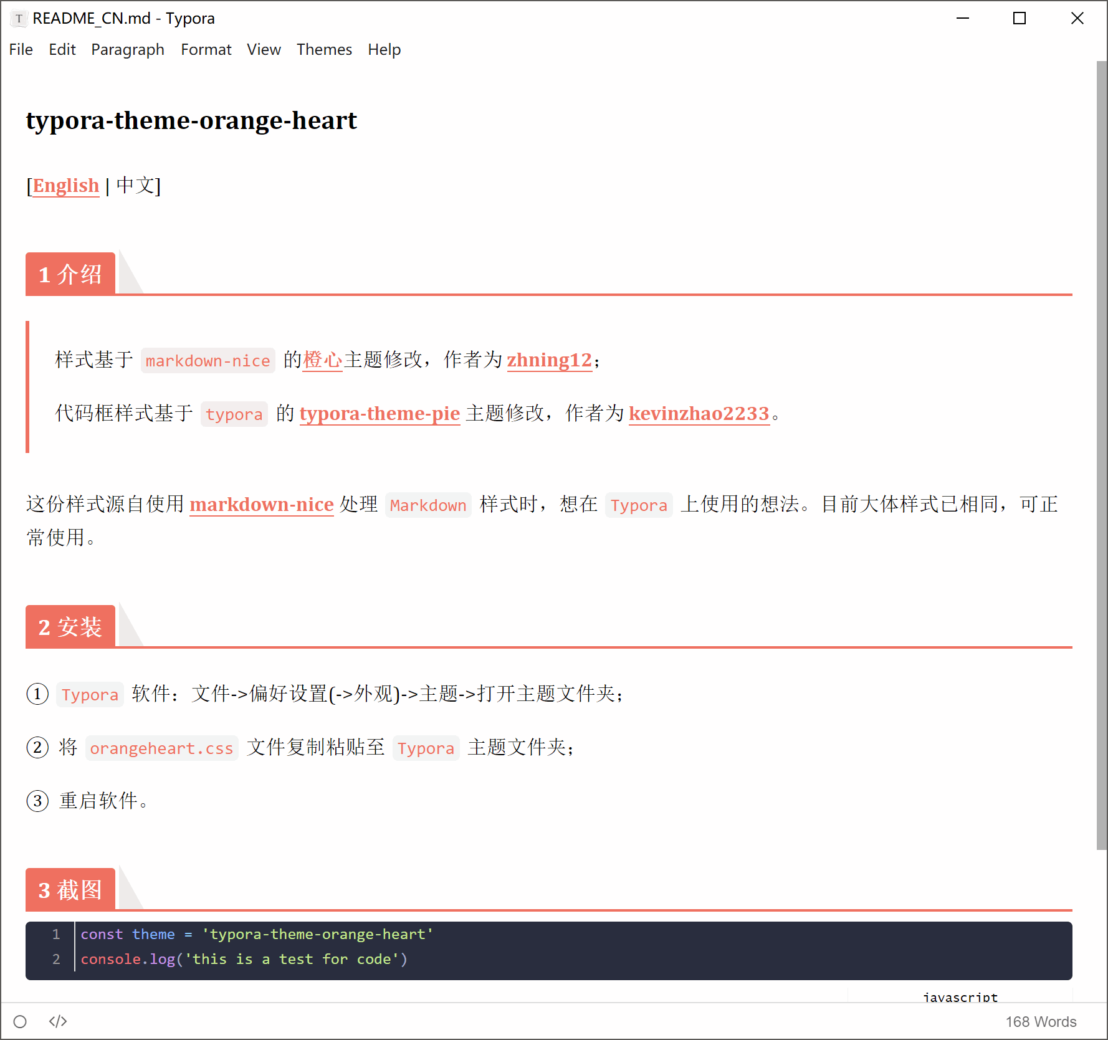Open the Format menu
Screen dimensions: 1108x1040
(x=206, y=49)
